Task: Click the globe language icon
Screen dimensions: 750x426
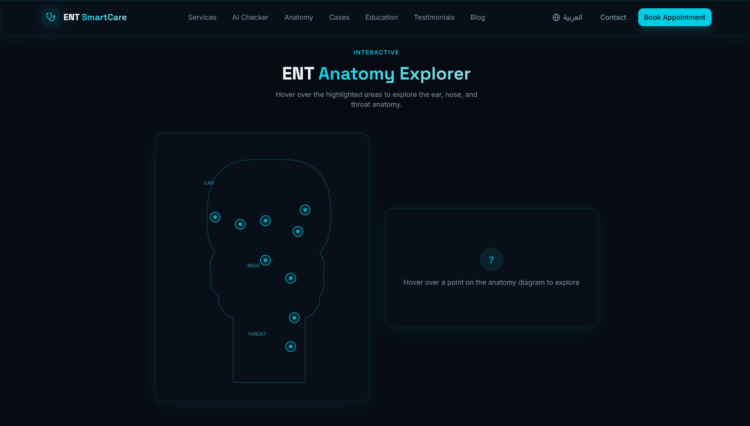Action: click(556, 17)
